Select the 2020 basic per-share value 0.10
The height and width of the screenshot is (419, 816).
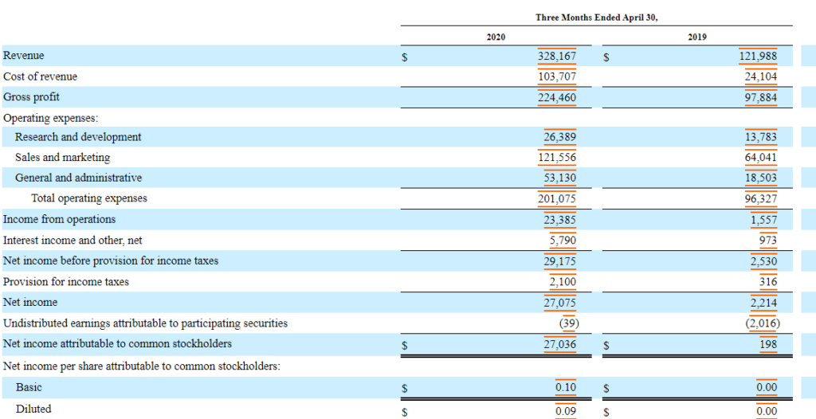point(566,388)
